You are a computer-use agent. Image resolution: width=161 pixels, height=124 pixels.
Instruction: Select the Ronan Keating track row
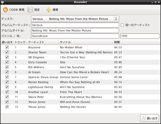coord(80,82)
